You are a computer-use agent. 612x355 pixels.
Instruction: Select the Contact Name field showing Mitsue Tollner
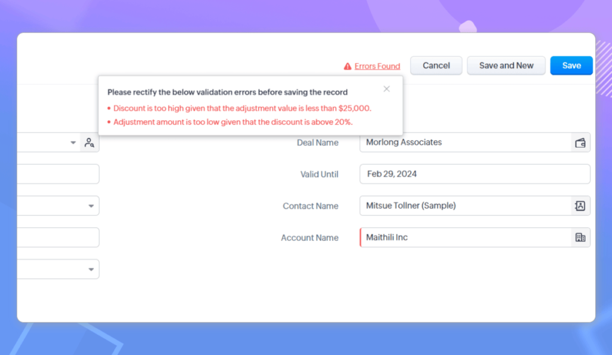[466, 206]
